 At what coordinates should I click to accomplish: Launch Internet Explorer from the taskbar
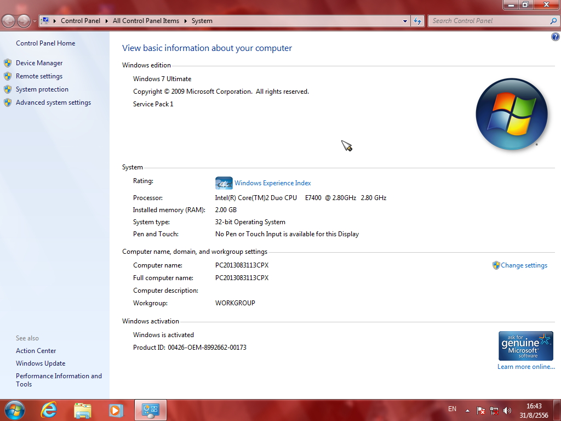click(49, 410)
